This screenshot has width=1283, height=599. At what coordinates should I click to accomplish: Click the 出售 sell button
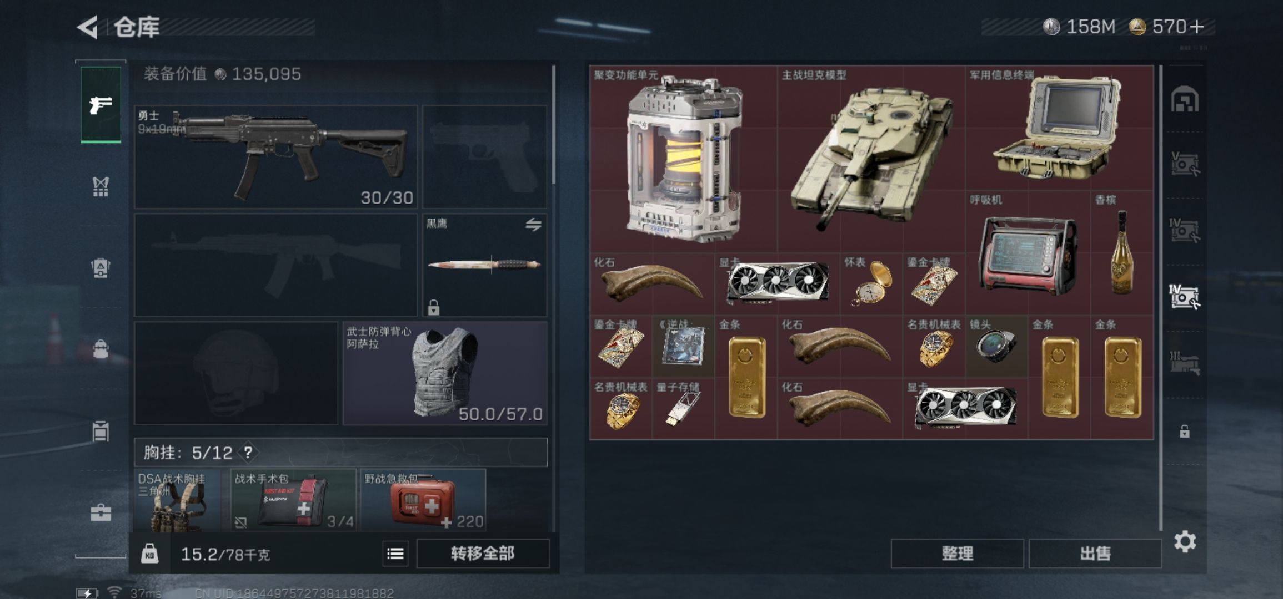pyautogui.click(x=1095, y=554)
